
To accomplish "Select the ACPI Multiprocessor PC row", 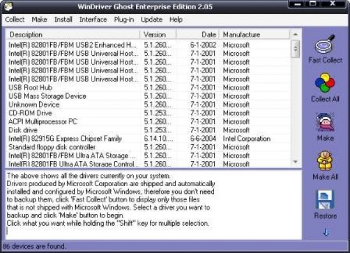I will [x=148, y=122].
